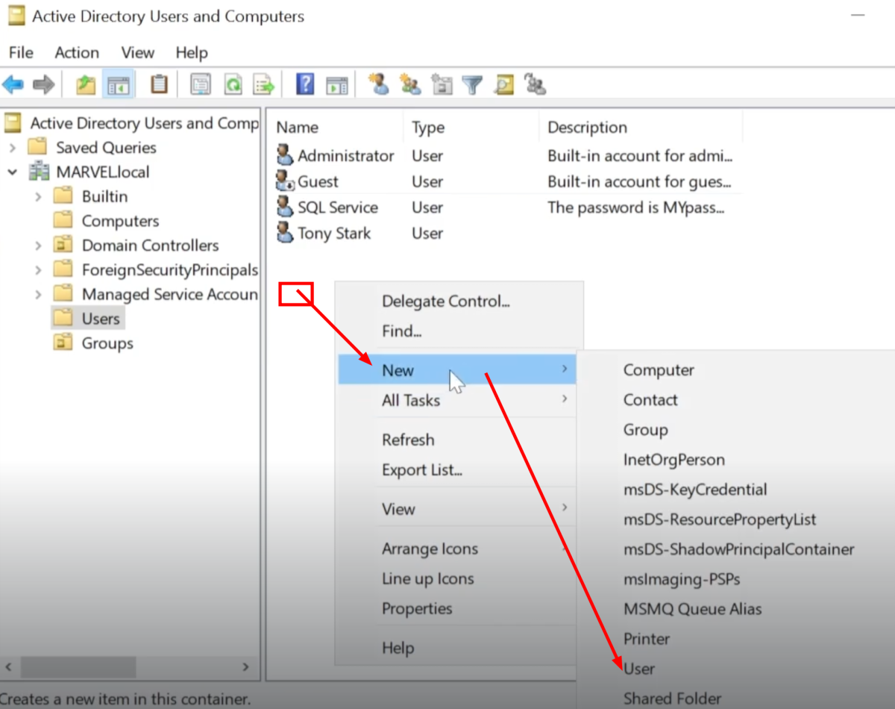Click the Description column header
895x709 pixels.
(x=587, y=128)
